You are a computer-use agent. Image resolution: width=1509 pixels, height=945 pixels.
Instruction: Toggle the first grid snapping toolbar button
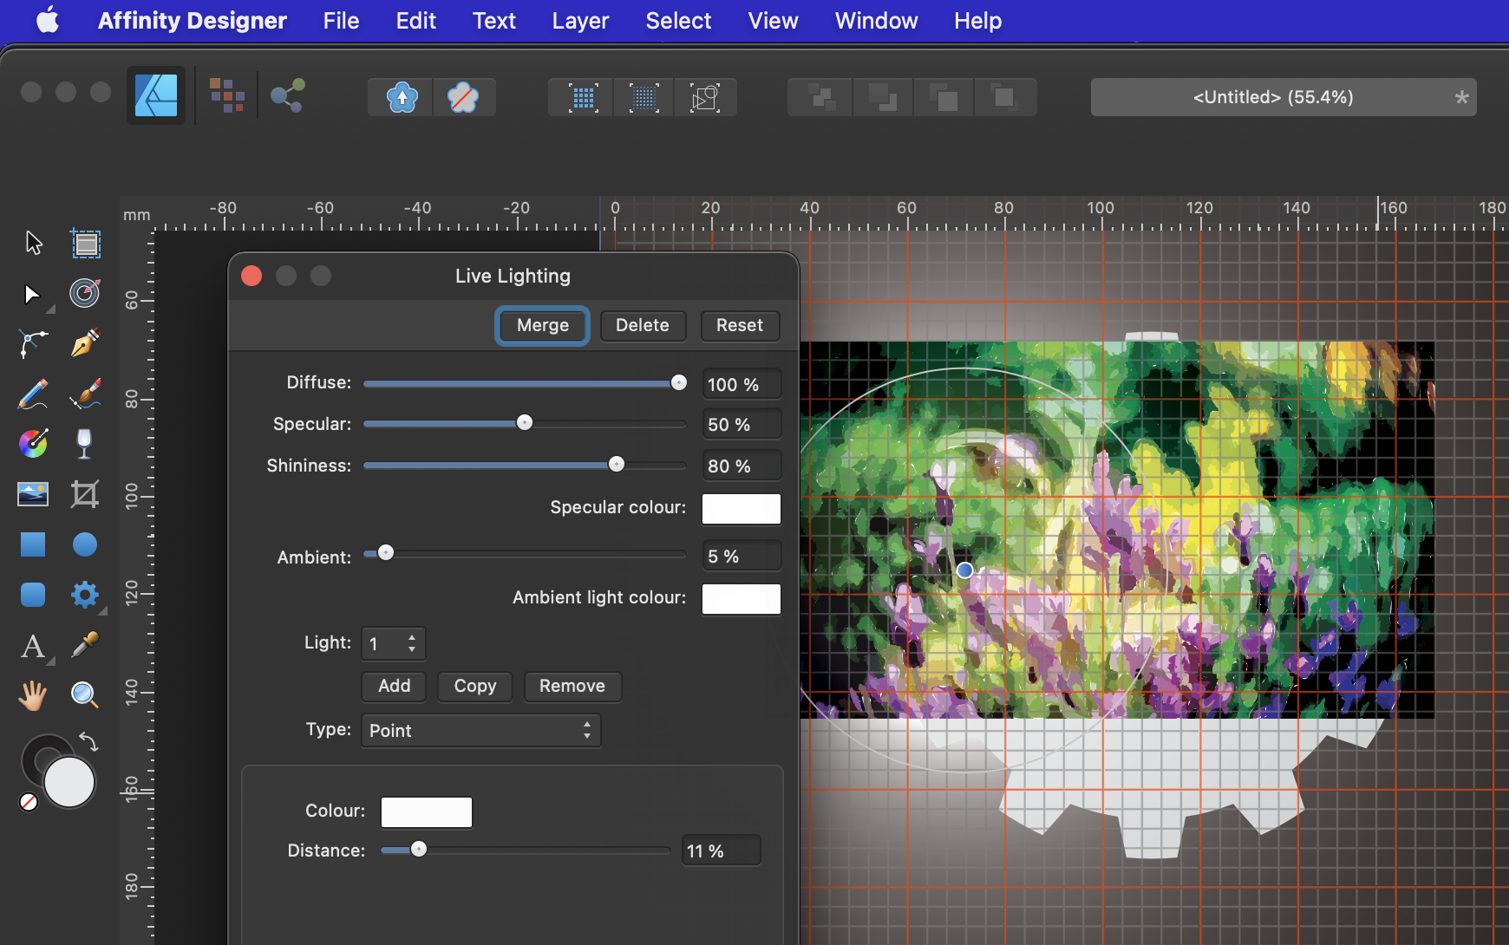(x=583, y=97)
